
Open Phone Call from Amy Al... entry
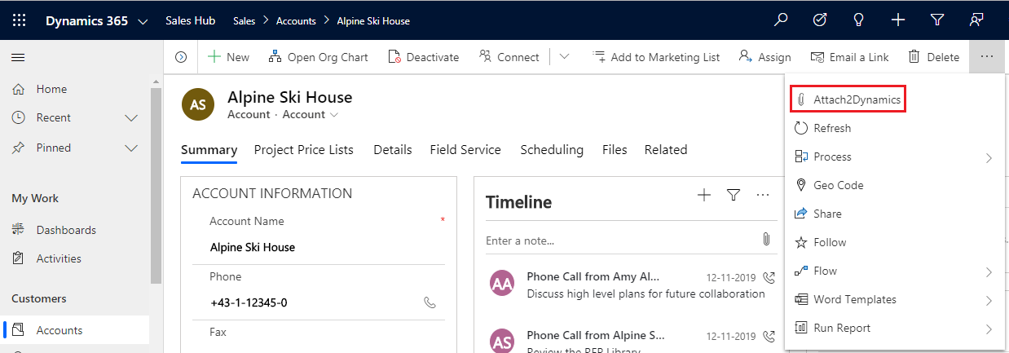coord(593,276)
